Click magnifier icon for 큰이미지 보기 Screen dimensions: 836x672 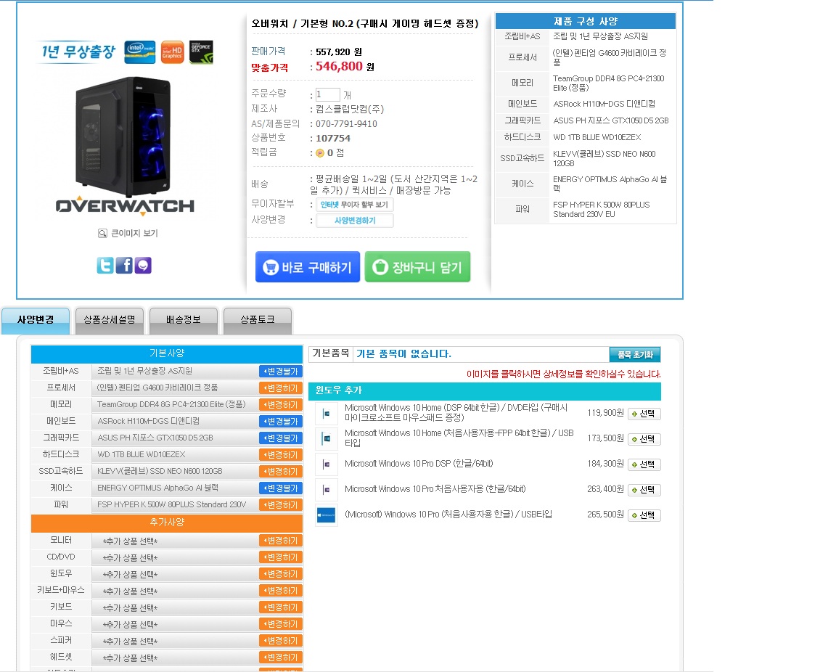click(103, 234)
